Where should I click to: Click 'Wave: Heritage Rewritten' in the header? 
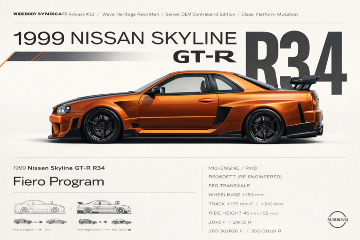tap(131, 14)
